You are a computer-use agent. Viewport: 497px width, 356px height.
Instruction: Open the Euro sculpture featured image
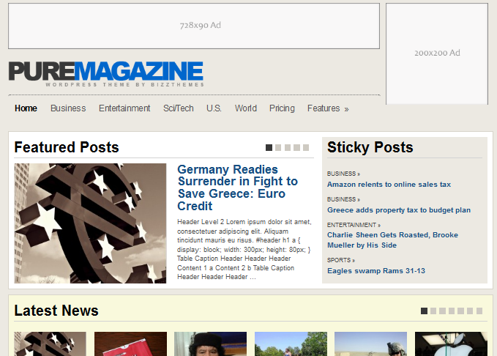[90, 223]
